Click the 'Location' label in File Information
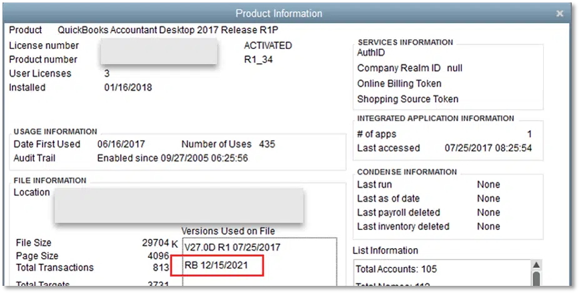This screenshot has width=580, height=294. (x=31, y=193)
